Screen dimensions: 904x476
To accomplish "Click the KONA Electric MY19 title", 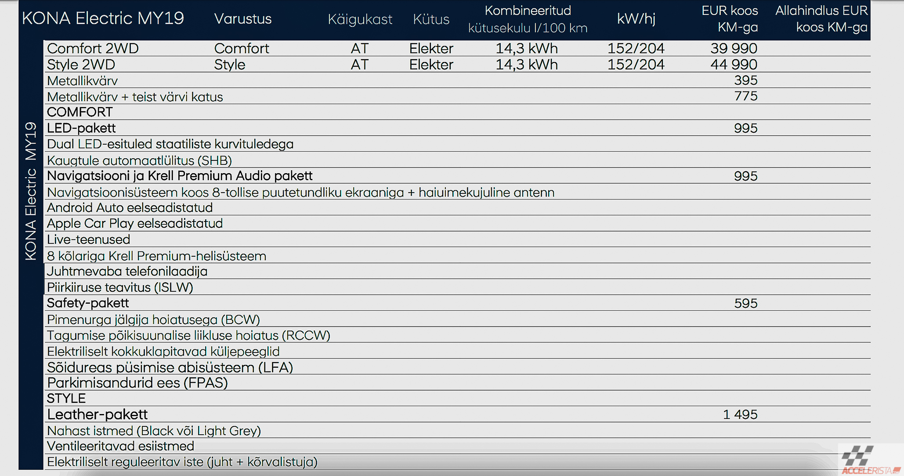I will tap(103, 18).
